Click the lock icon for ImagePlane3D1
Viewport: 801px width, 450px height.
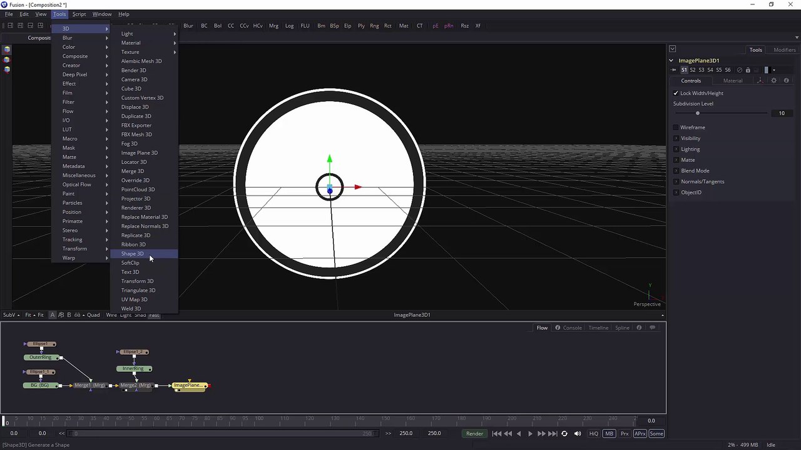(748, 70)
